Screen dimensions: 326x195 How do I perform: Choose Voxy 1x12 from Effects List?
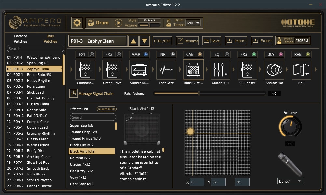coord(92,177)
